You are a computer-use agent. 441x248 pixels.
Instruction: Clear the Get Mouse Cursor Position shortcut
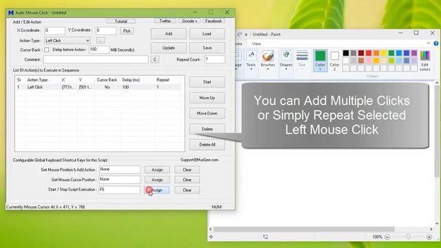point(187,180)
